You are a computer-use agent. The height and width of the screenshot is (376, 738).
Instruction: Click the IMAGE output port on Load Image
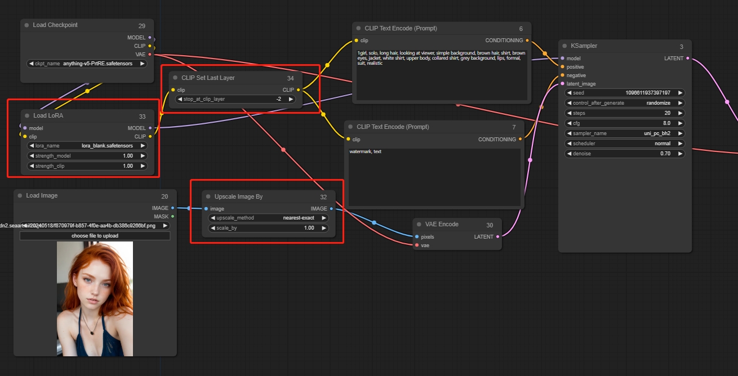coord(172,208)
